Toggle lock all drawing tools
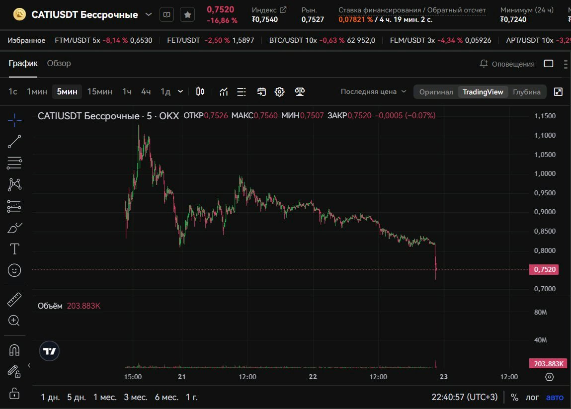 (x=14, y=393)
